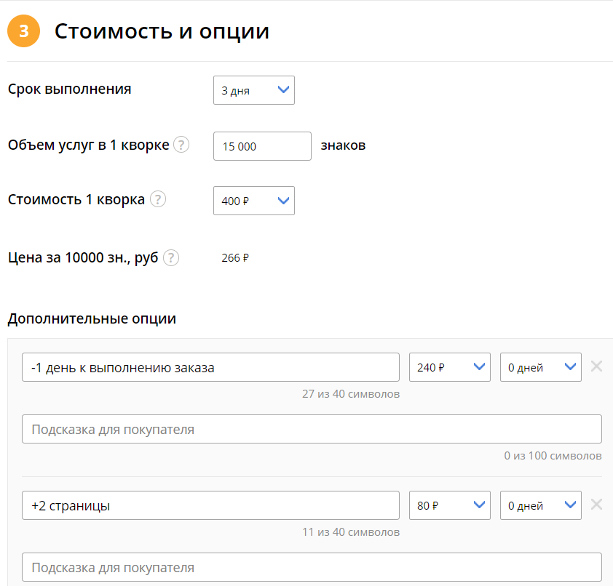Open the 240 ₽ price dropdown
The image size is (613, 586).
pyautogui.click(x=450, y=367)
